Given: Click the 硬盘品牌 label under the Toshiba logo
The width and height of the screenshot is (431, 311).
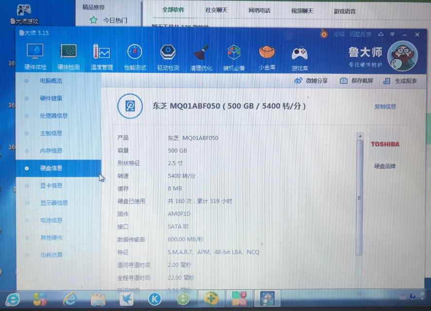Looking at the screenshot, I should [x=385, y=166].
